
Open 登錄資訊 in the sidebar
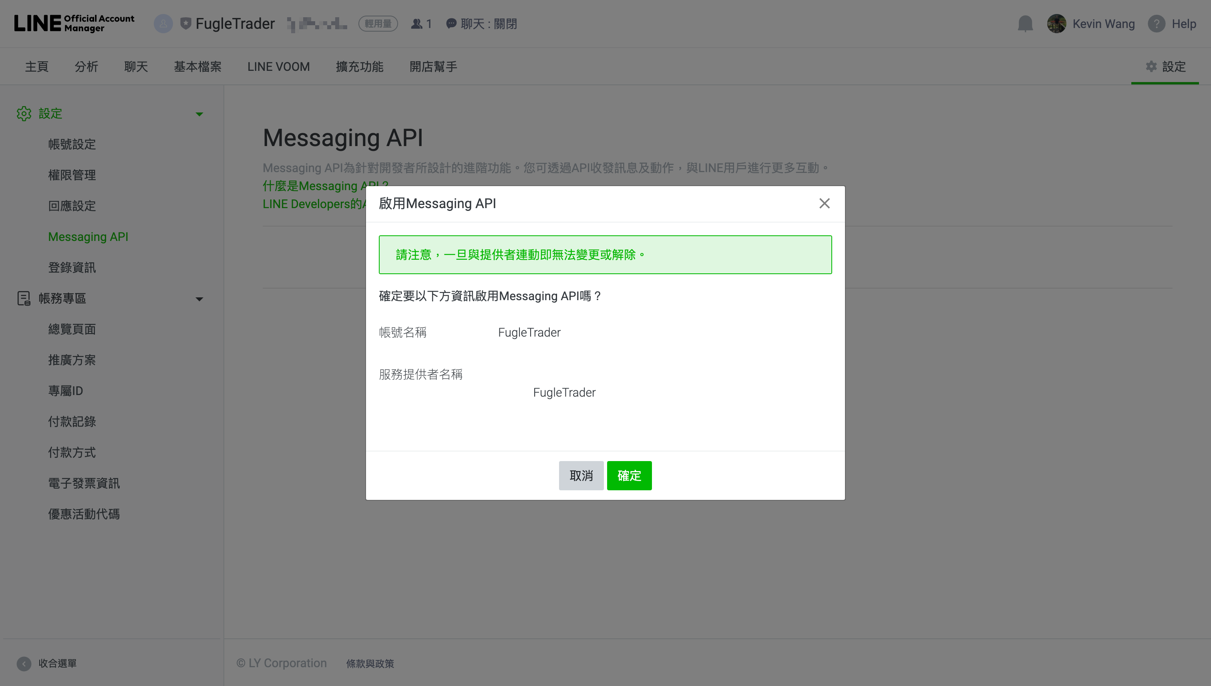72,268
